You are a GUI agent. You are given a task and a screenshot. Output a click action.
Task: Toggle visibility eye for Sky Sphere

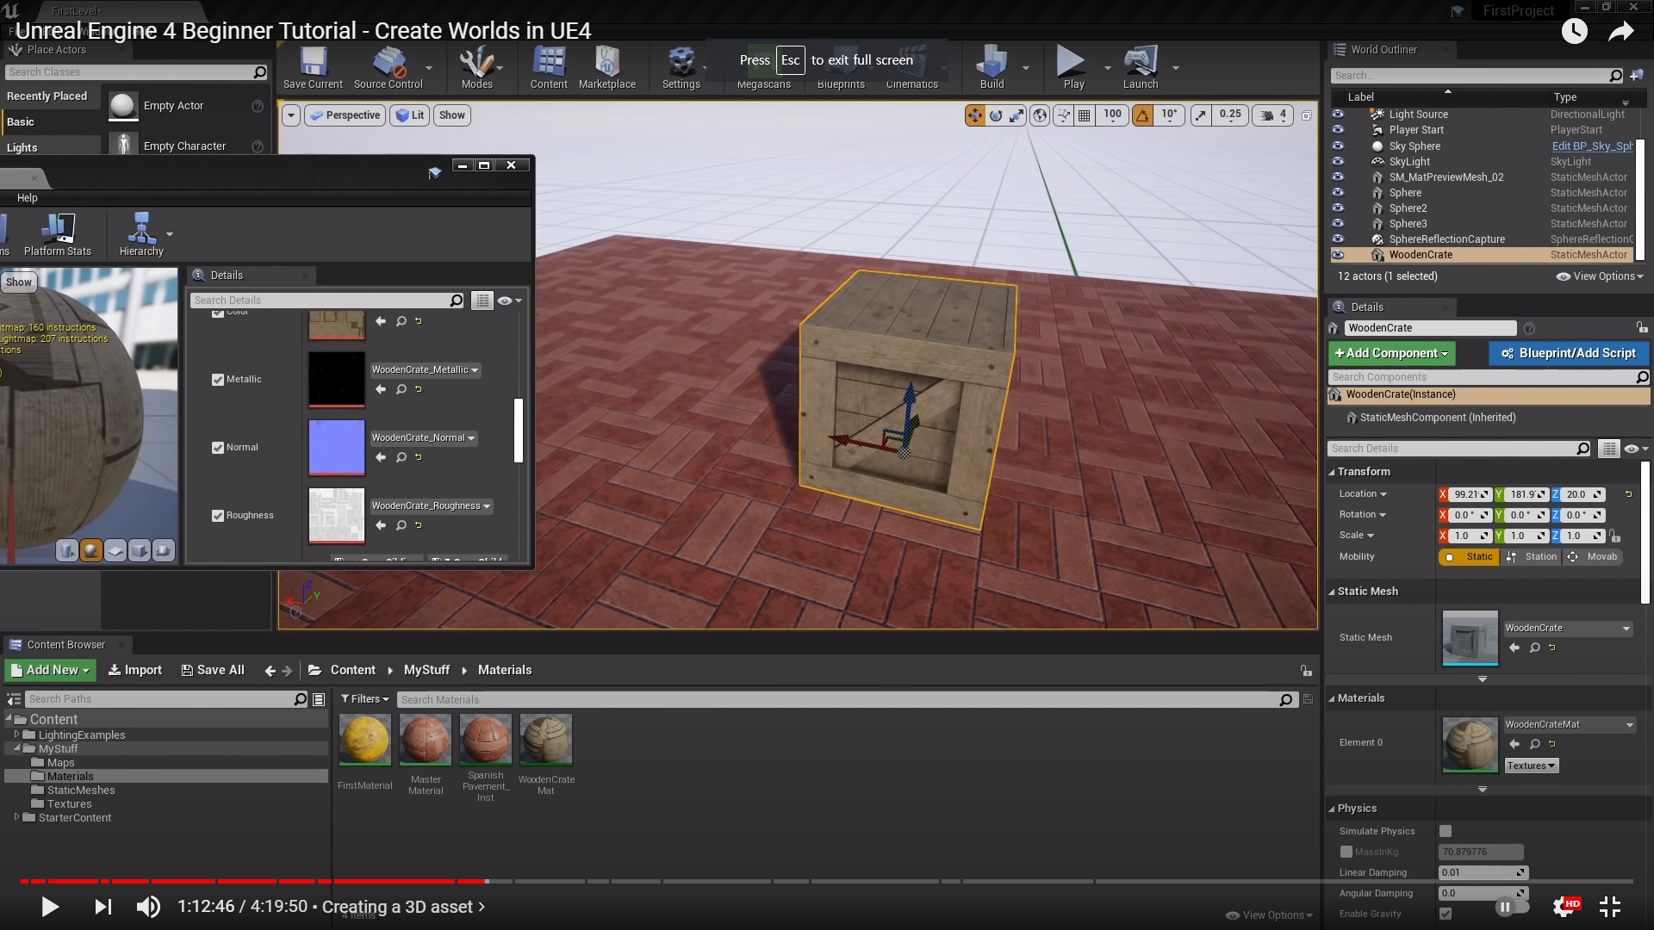click(x=1338, y=146)
